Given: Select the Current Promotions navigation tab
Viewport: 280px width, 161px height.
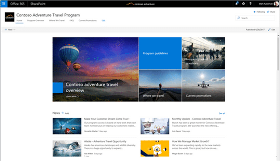Looking at the screenshot, I should click(x=87, y=21).
